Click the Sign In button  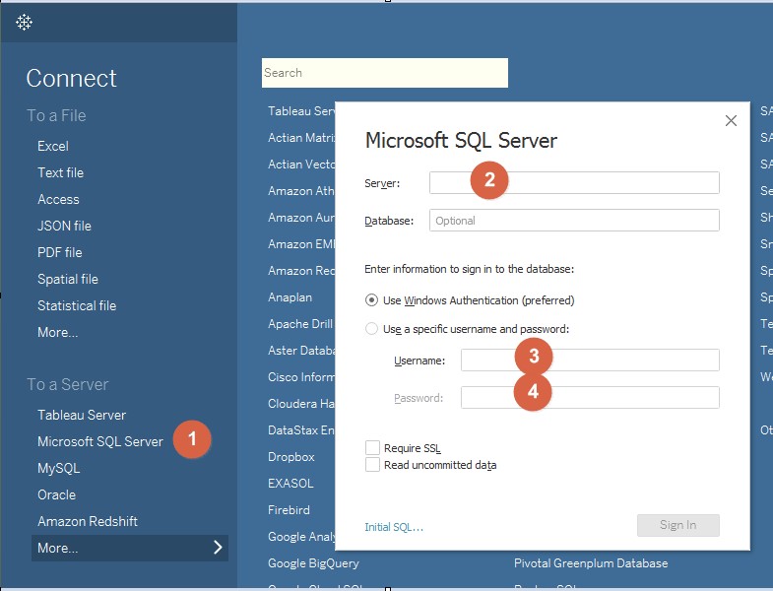pos(677,525)
